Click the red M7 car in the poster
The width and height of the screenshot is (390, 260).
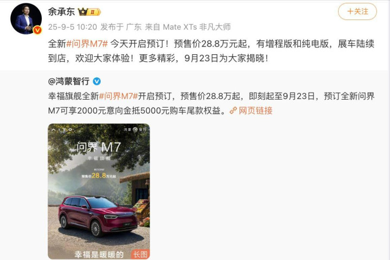[98, 216]
